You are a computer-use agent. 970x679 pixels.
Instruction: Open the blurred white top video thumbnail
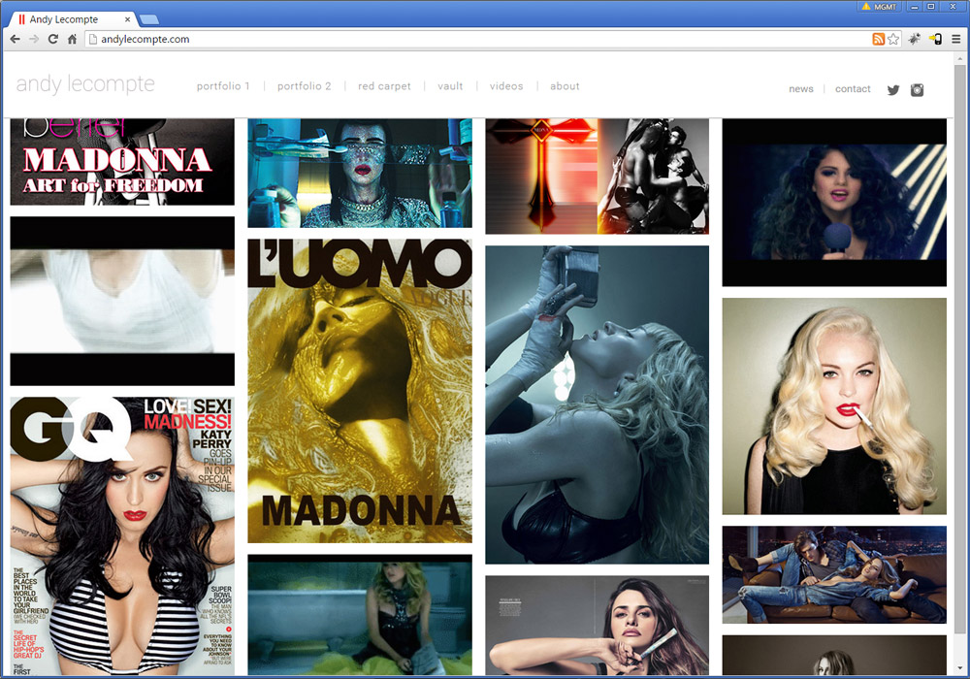122,301
